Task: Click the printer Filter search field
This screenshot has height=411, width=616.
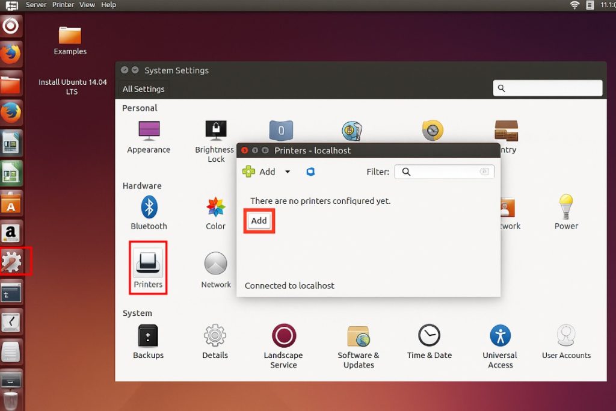Action: point(444,172)
